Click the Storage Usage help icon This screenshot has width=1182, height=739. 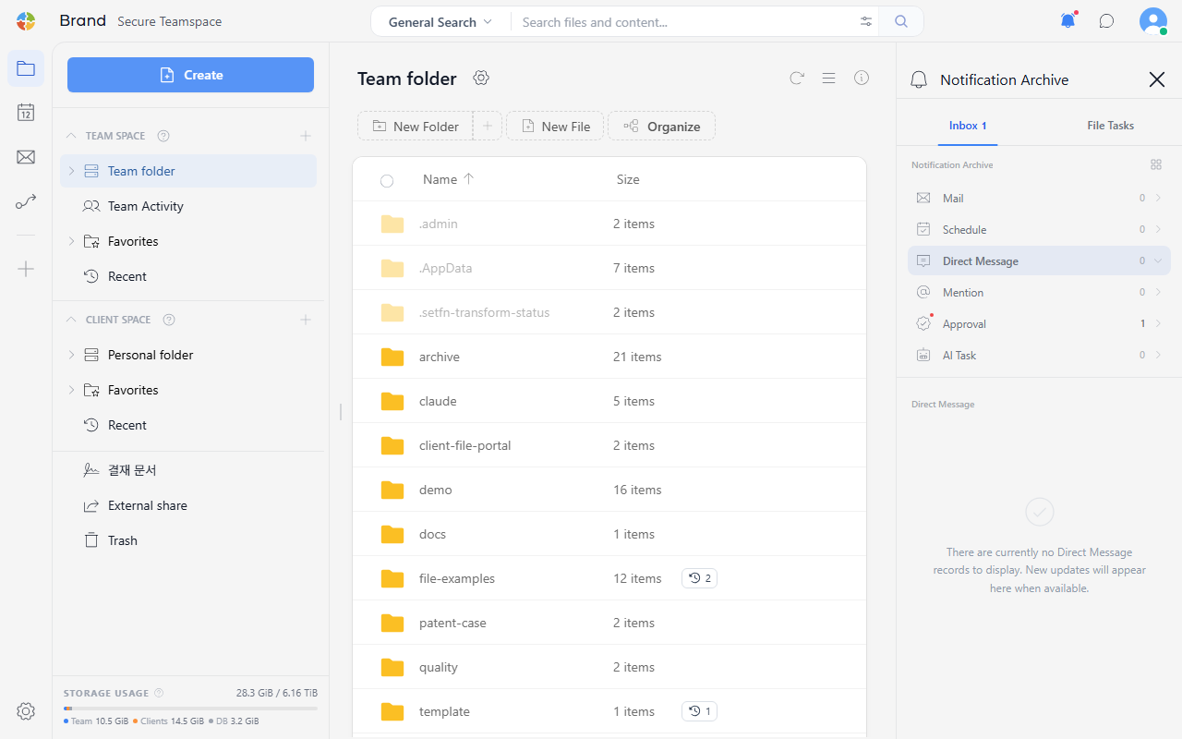coord(159,693)
